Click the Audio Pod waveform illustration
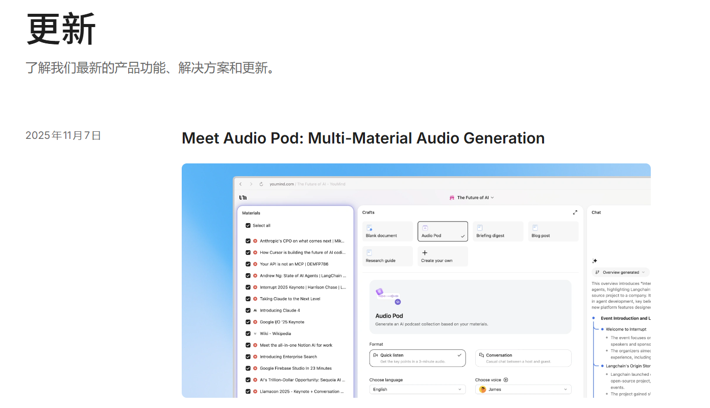Image resolution: width=710 pixels, height=408 pixels. coord(388,296)
